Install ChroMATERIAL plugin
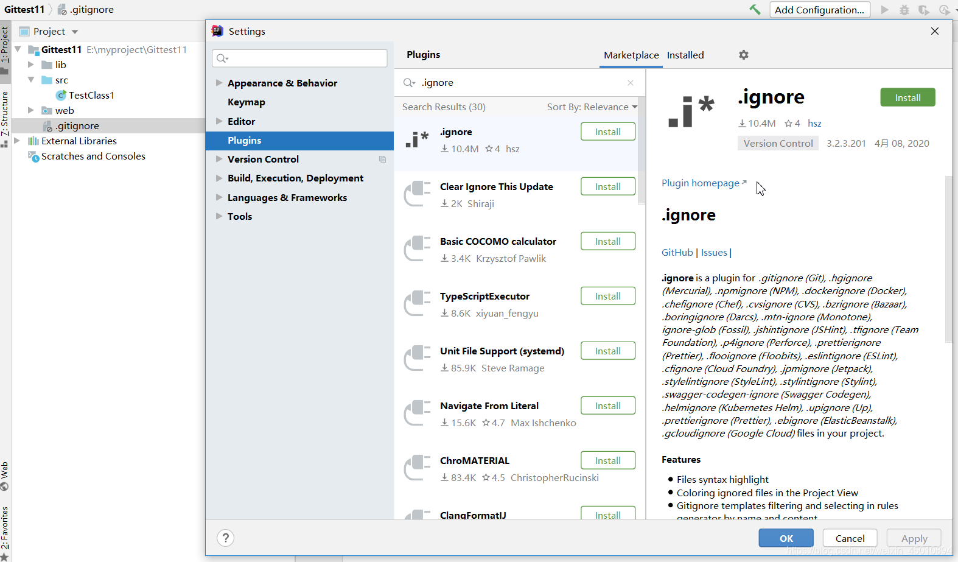958x562 pixels. [x=608, y=460]
